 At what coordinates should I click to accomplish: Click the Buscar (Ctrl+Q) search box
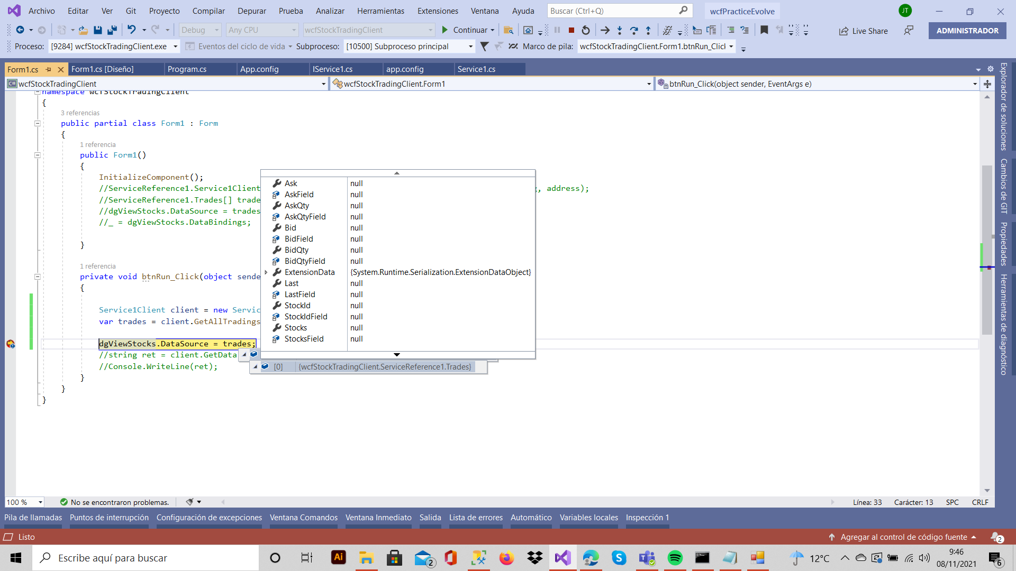619,11
